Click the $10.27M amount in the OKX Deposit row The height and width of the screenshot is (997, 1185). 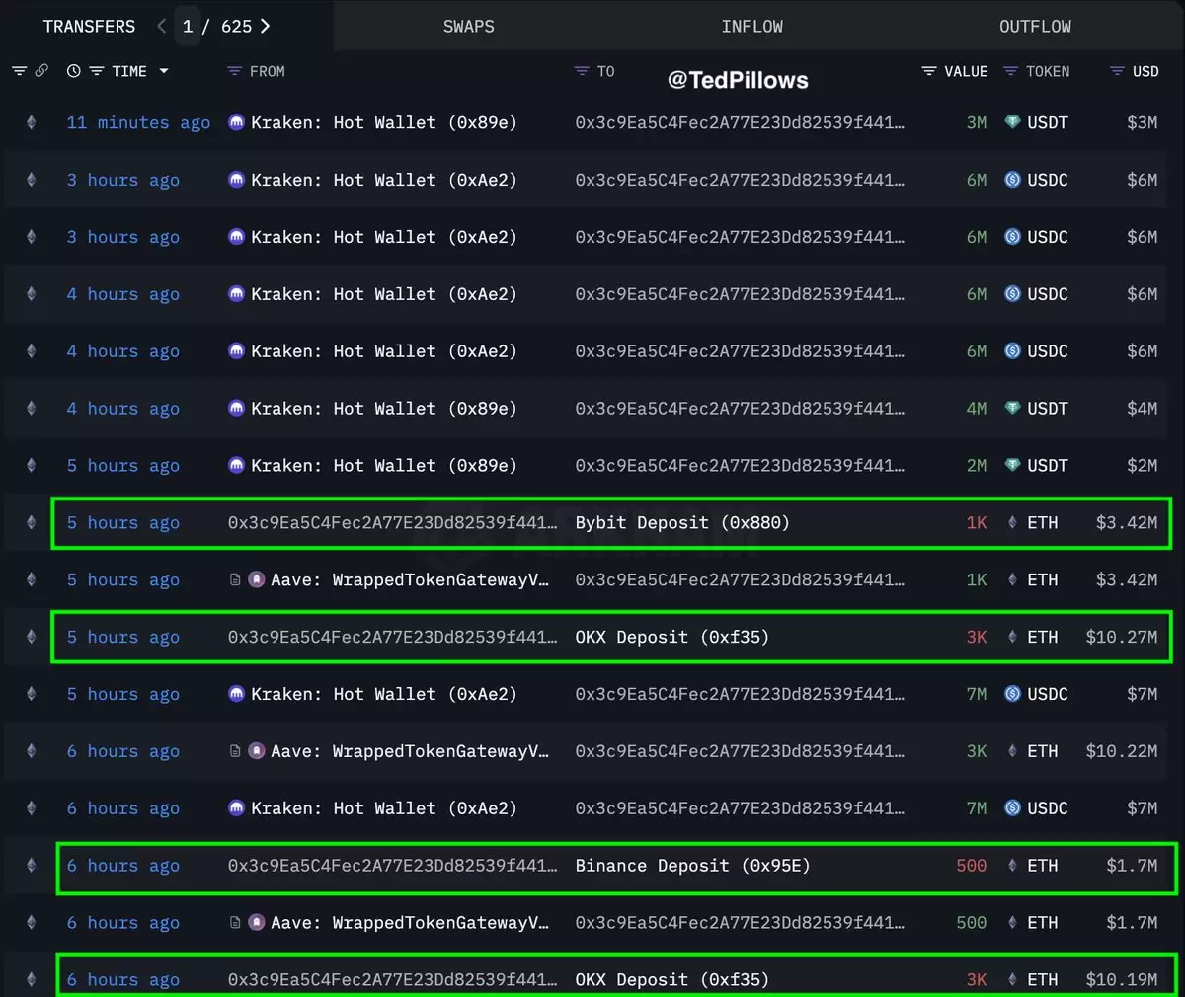(1121, 637)
